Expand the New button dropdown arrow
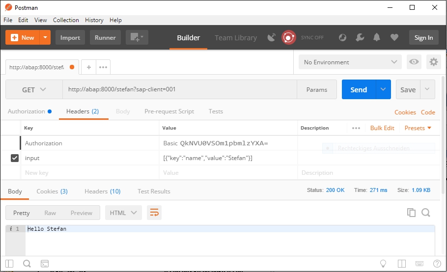Viewport: 447px width, 272px height. pyautogui.click(x=45, y=37)
